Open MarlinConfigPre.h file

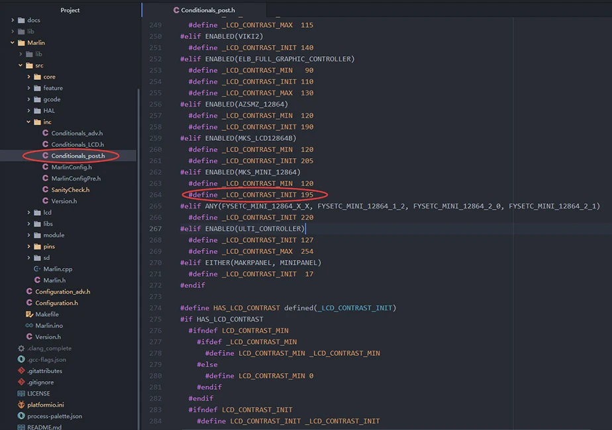[76, 178]
